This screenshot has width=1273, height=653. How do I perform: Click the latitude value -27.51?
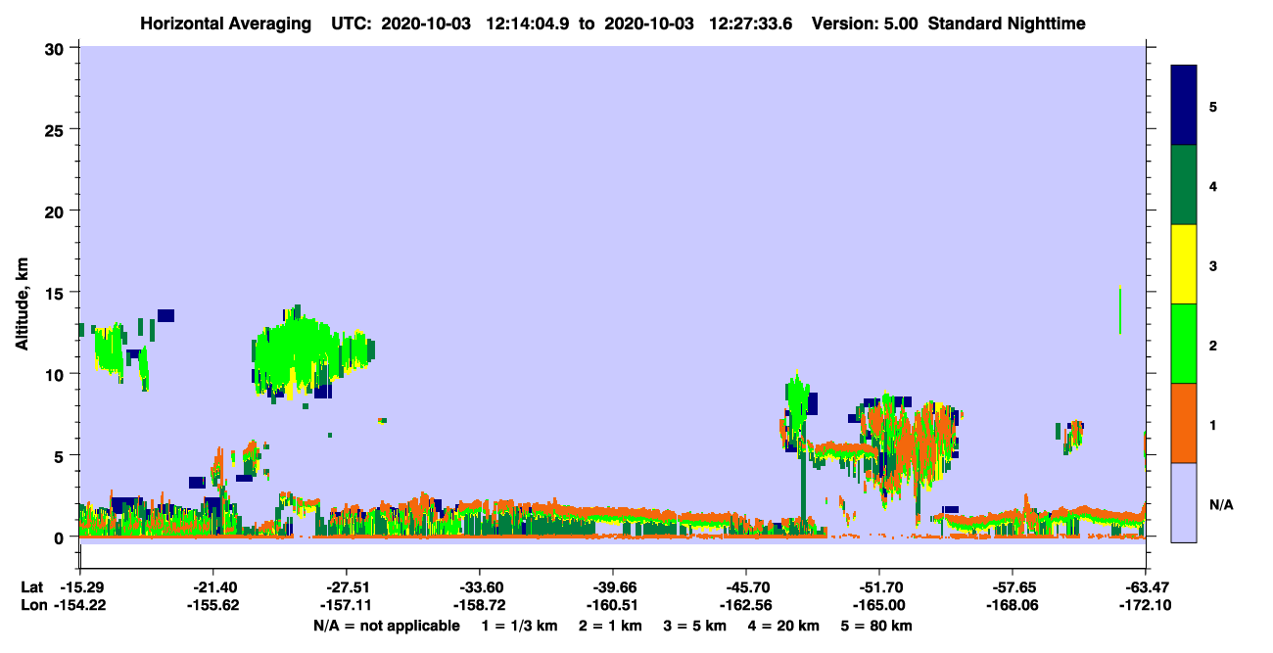[347, 587]
